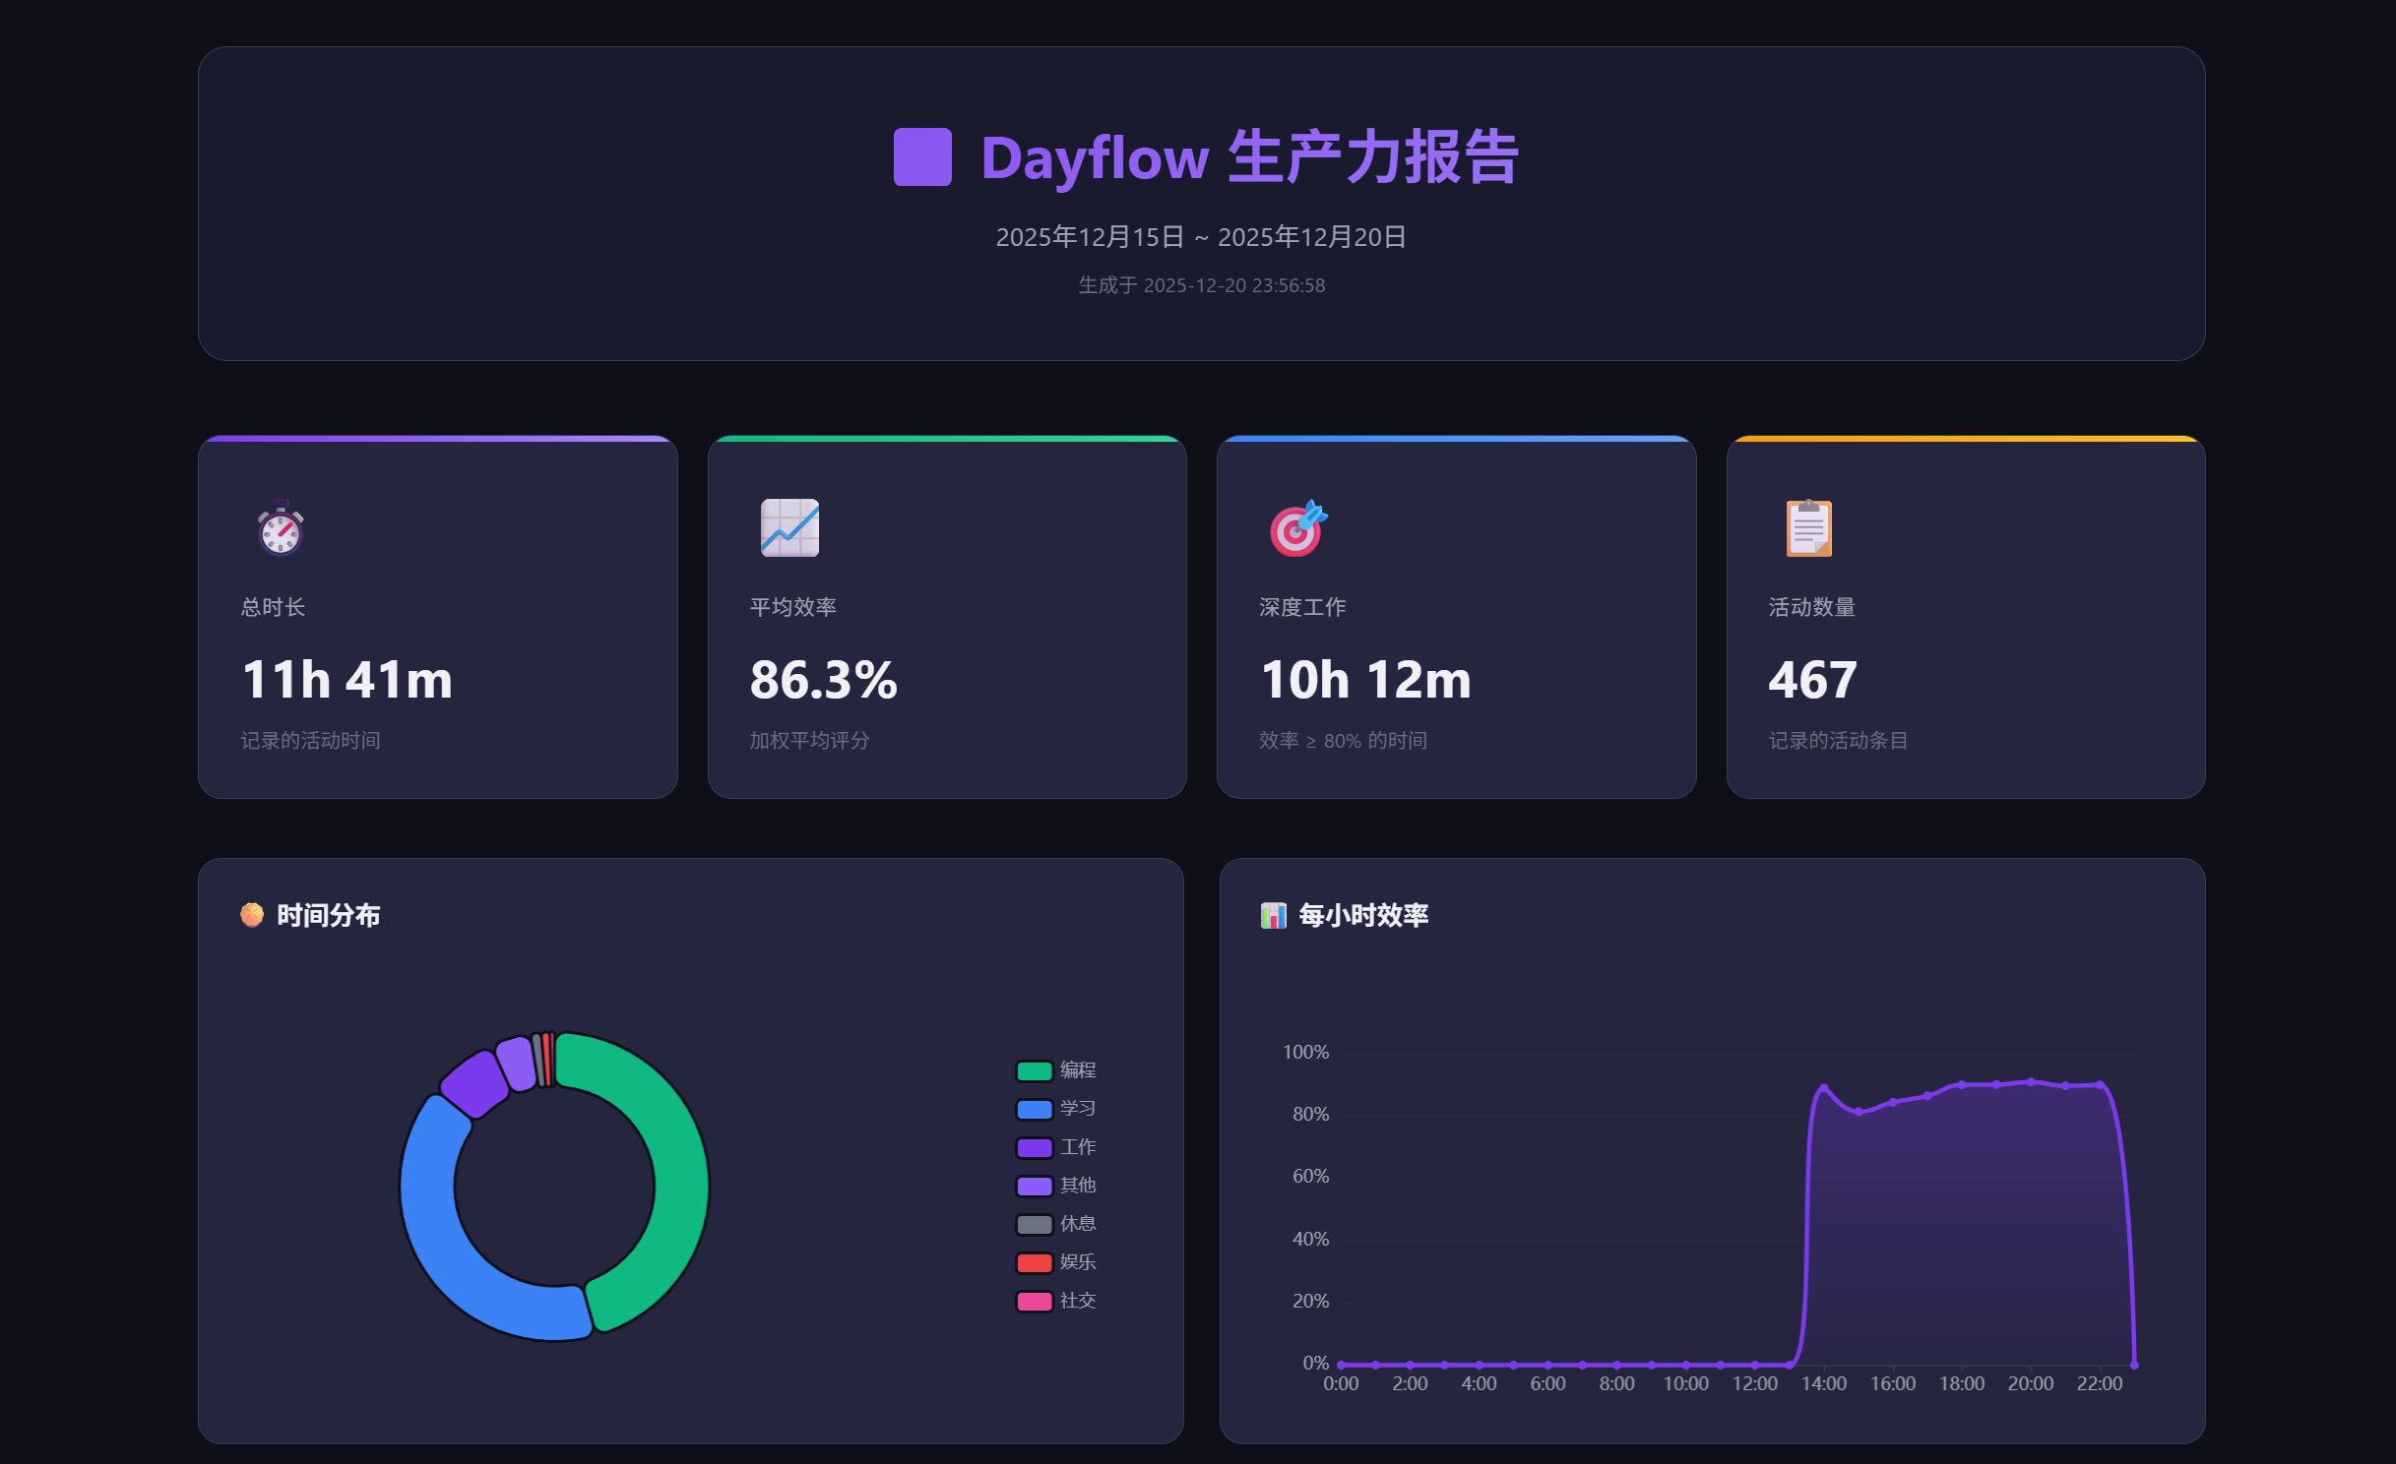Click the 记录的活动条目 caption

(1838, 741)
